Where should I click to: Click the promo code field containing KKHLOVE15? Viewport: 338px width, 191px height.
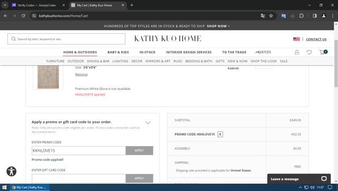pos(79,150)
